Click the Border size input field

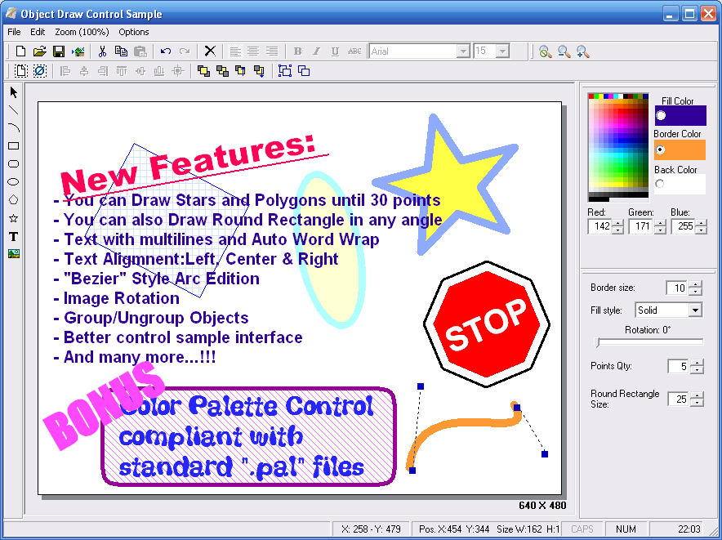coord(676,288)
